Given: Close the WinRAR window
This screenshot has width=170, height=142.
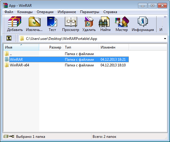Looking at the screenshot, I should tap(162, 6).
